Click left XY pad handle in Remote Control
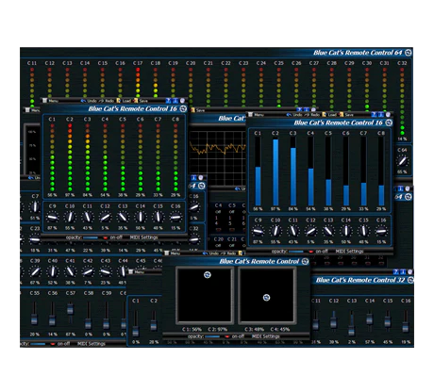 pos(208,275)
